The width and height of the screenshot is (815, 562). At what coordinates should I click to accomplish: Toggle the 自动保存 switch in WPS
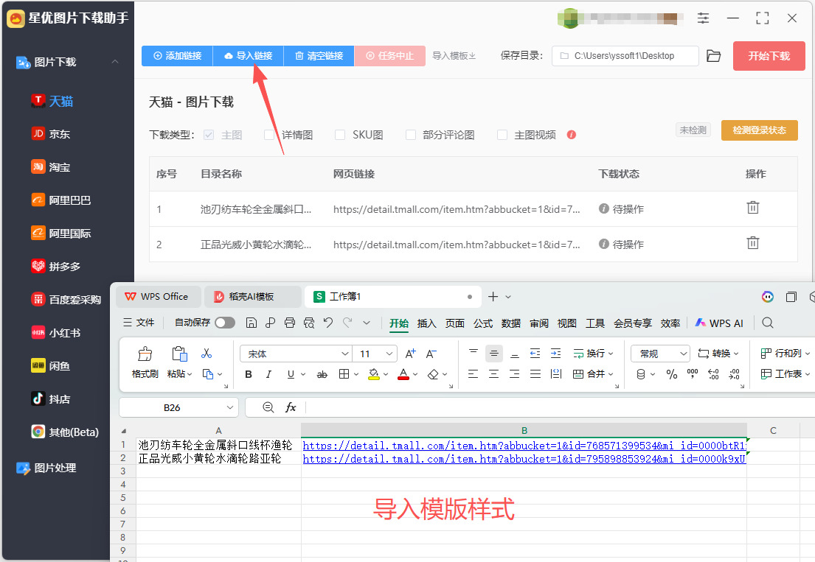[x=225, y=323]
